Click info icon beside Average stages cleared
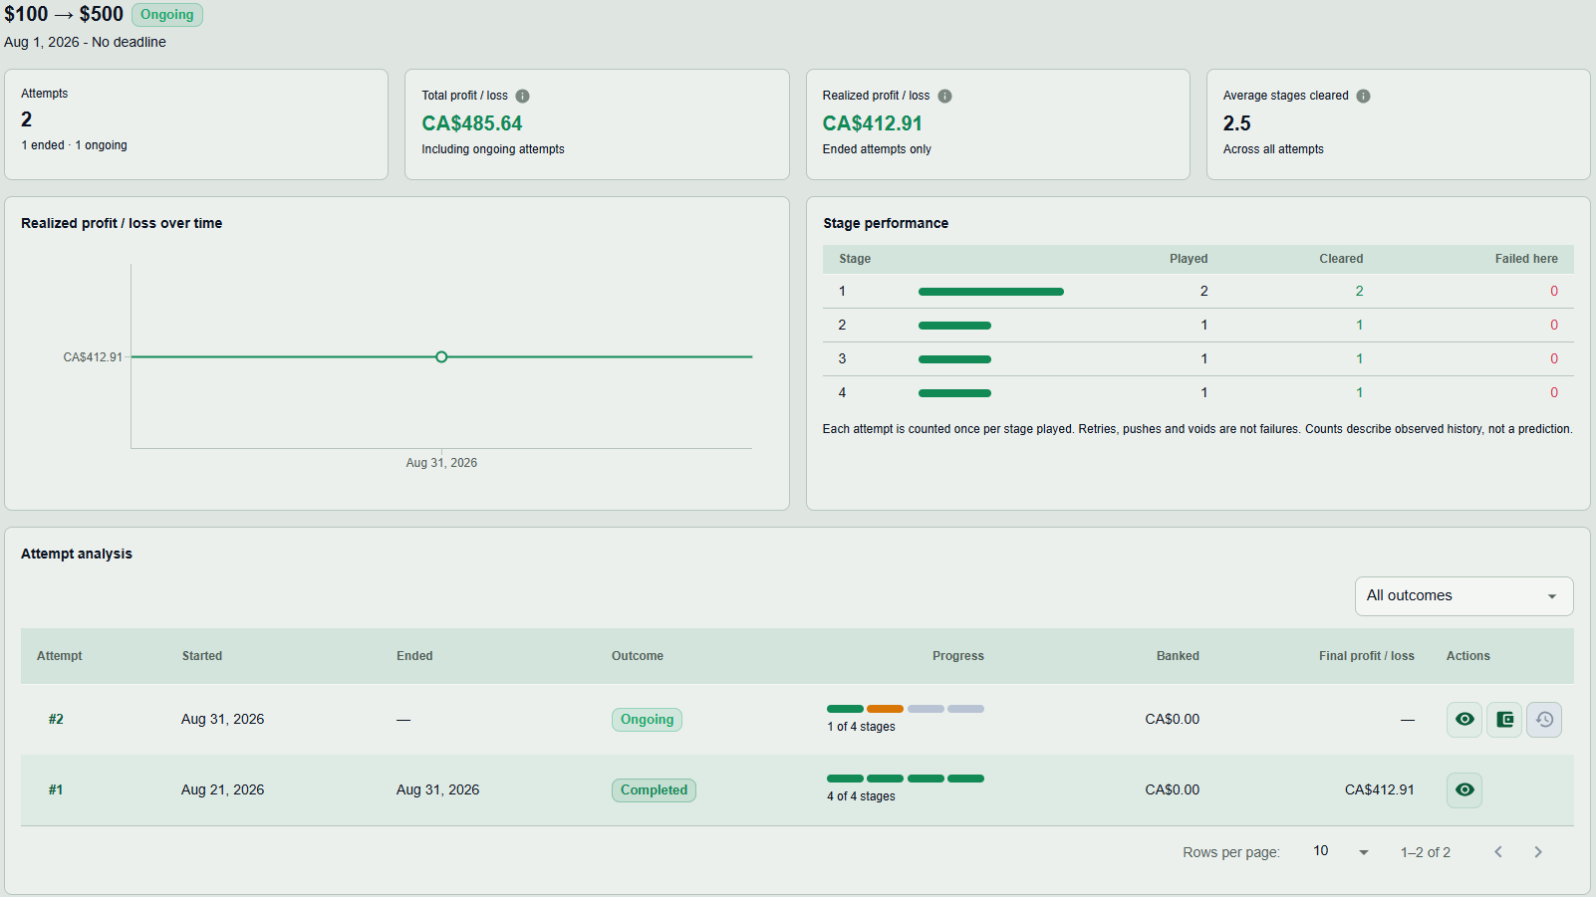Viewport: 1596px width, 897px height. [1363, 97]
